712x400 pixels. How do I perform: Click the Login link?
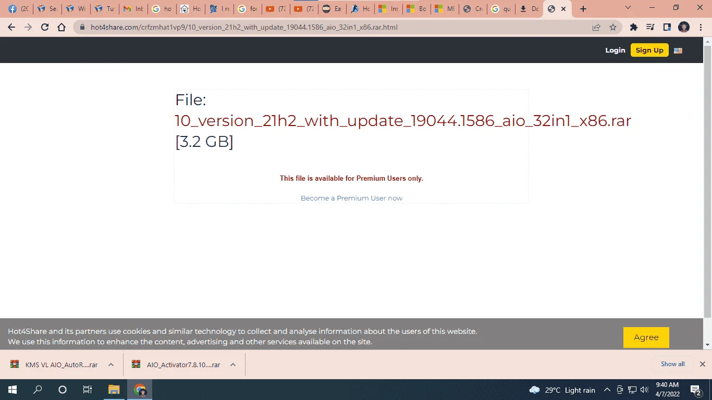615,50
